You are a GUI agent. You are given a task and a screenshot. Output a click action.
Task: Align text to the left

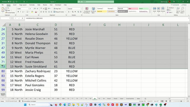click(41, 12)
